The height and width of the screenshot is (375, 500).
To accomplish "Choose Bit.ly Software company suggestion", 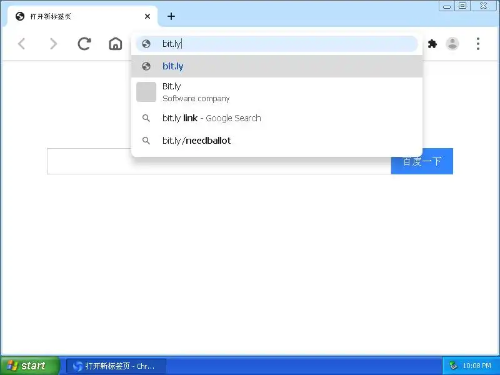I will 277,92.
